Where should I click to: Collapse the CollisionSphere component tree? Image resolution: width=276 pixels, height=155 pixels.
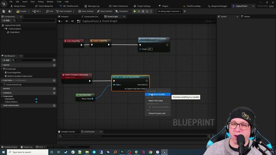point(4,29)
